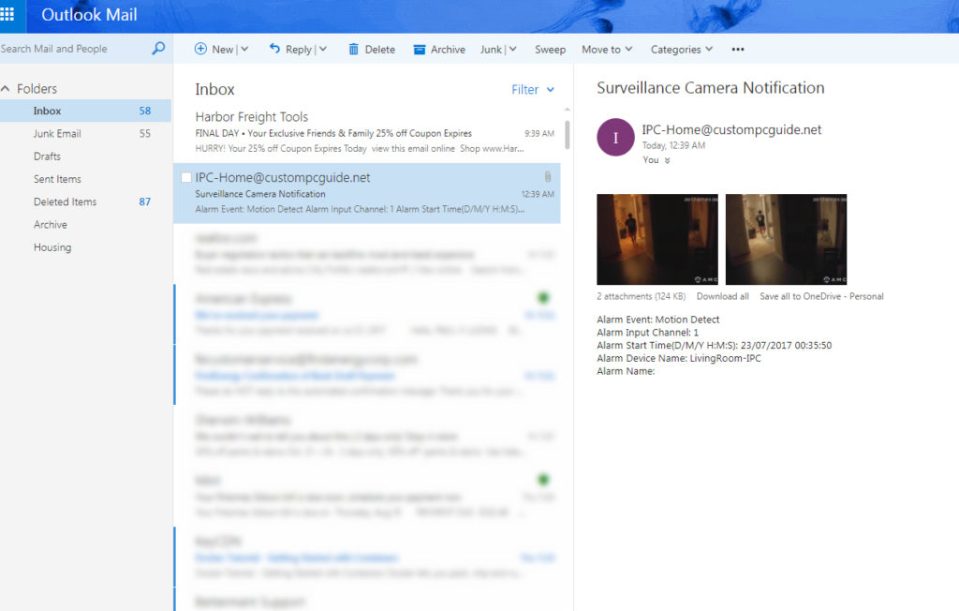
Task: Click the 2 attachments (124 KB) label
Action: [641, 296]
